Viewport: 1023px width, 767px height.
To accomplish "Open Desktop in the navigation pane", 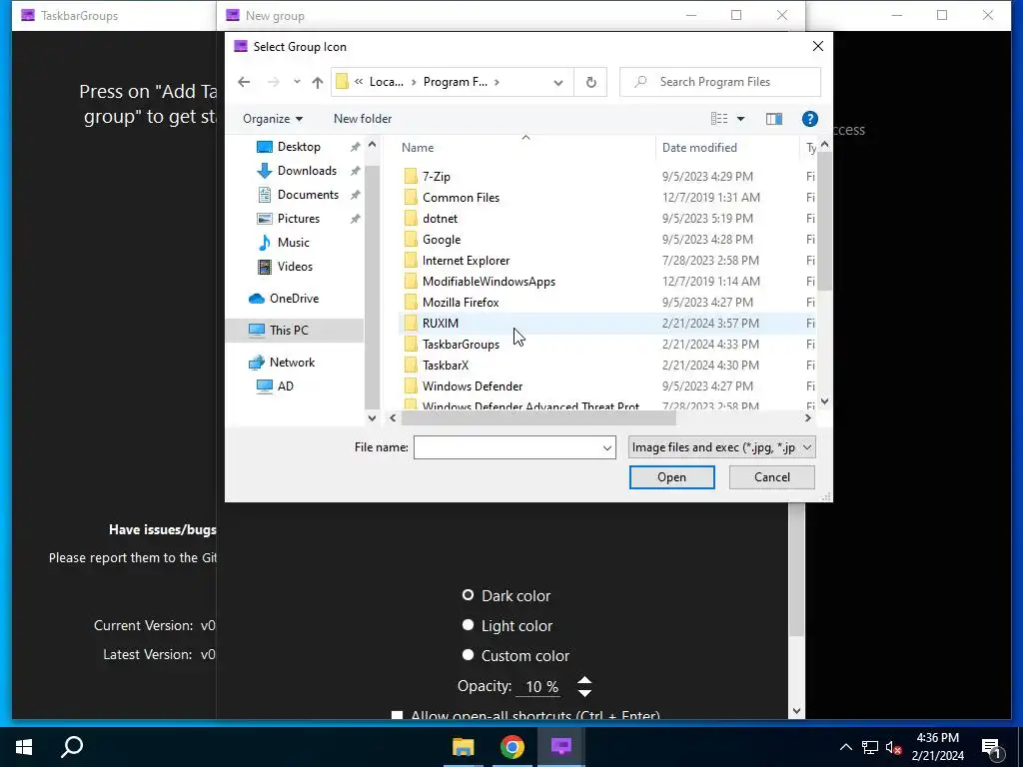I will (298, 147).
